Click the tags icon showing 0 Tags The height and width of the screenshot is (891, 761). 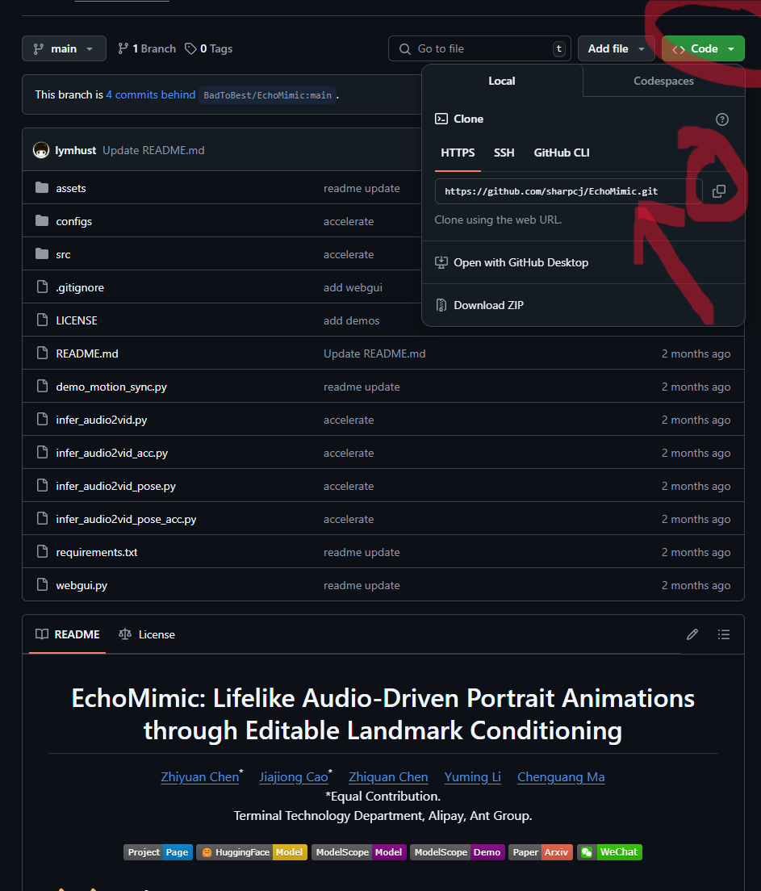(x=190, y=48)
